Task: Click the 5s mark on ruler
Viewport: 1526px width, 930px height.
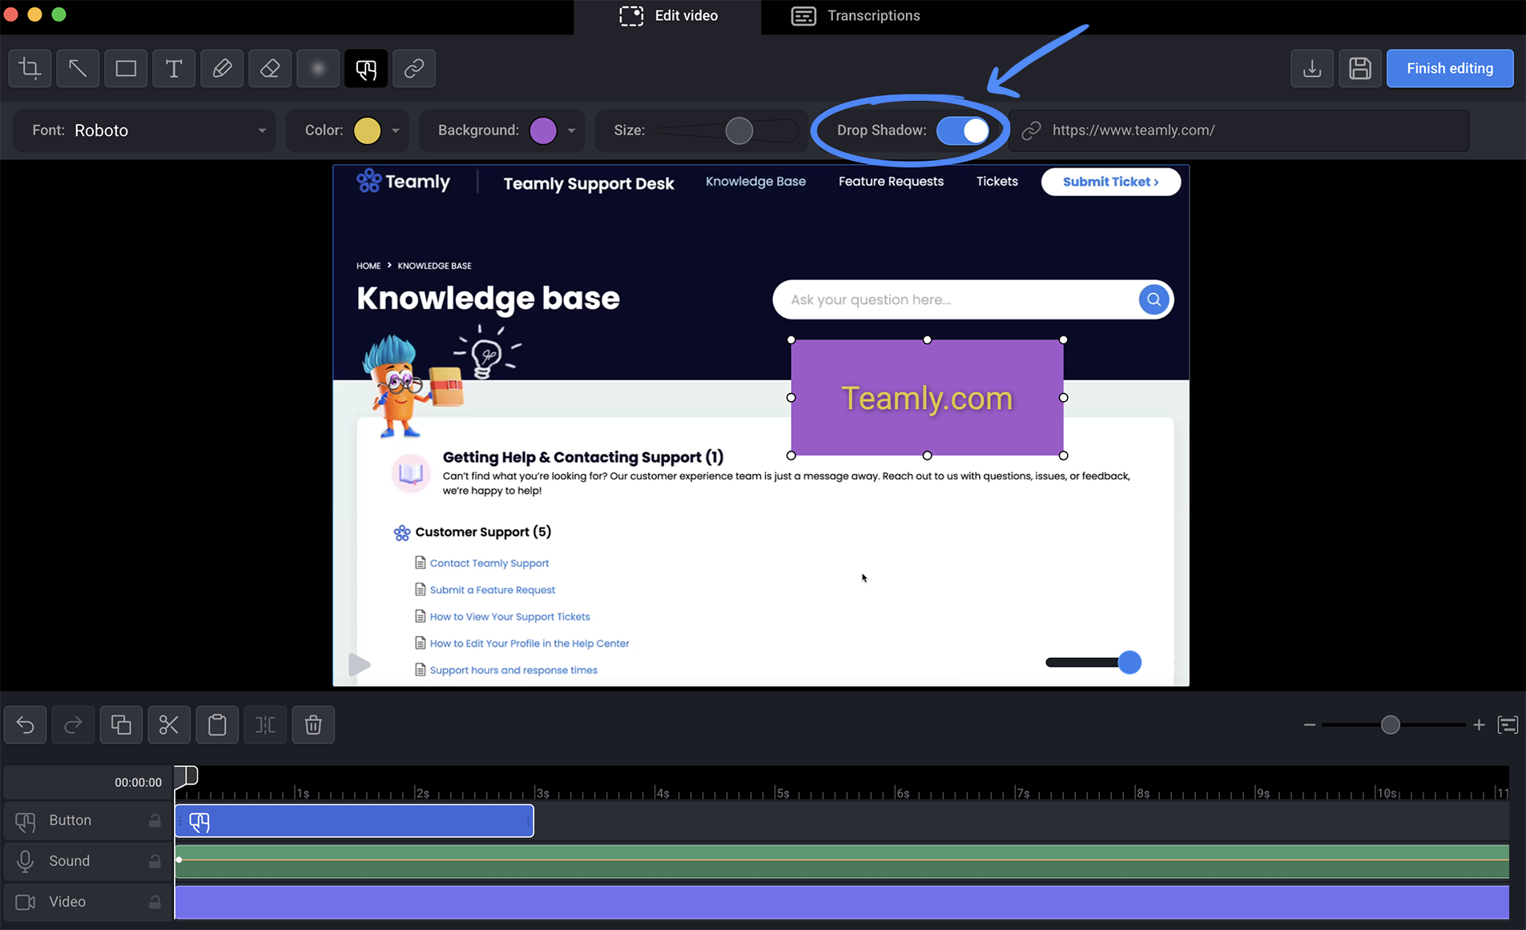Action: pos(783,793)
